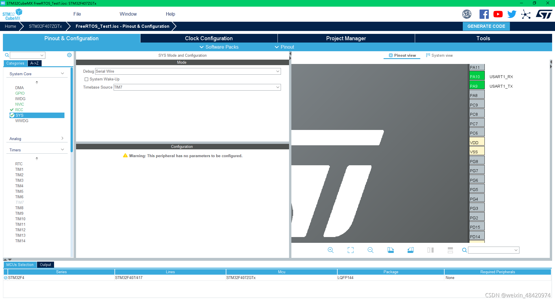The image size is (555, 301).
Task: Select TIM6 in the Timers list
Action: coord(19,197)
